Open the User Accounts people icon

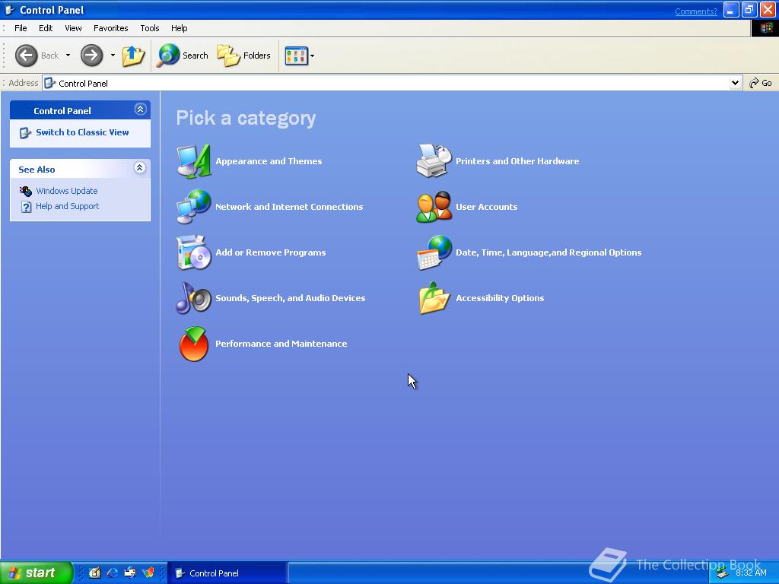pos(434,207)
